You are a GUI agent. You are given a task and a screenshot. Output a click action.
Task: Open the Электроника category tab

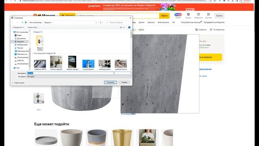(x=163, y=22)
